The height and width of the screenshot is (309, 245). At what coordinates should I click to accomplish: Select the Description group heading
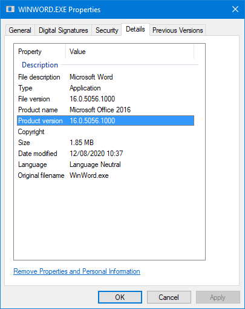(40, 65)
